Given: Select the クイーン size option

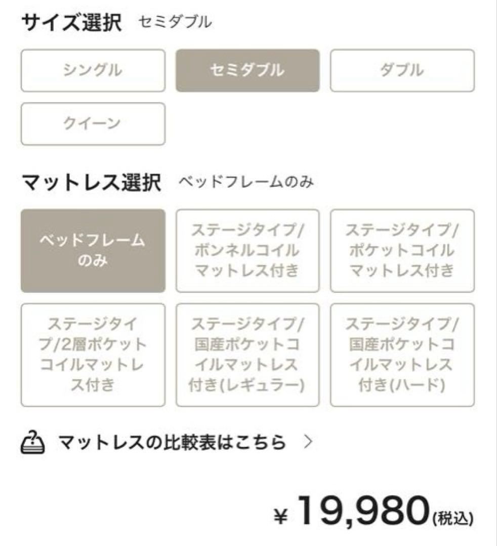Looking at the screenshot, I should [x=93, y=124].
